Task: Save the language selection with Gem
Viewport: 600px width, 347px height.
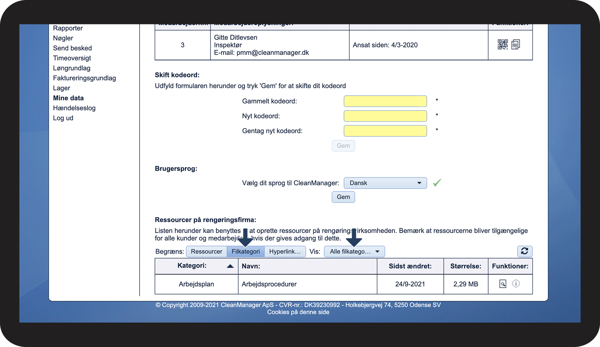Action: pos(343,197)
